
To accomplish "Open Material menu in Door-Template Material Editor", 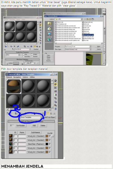I will (9, 77).
